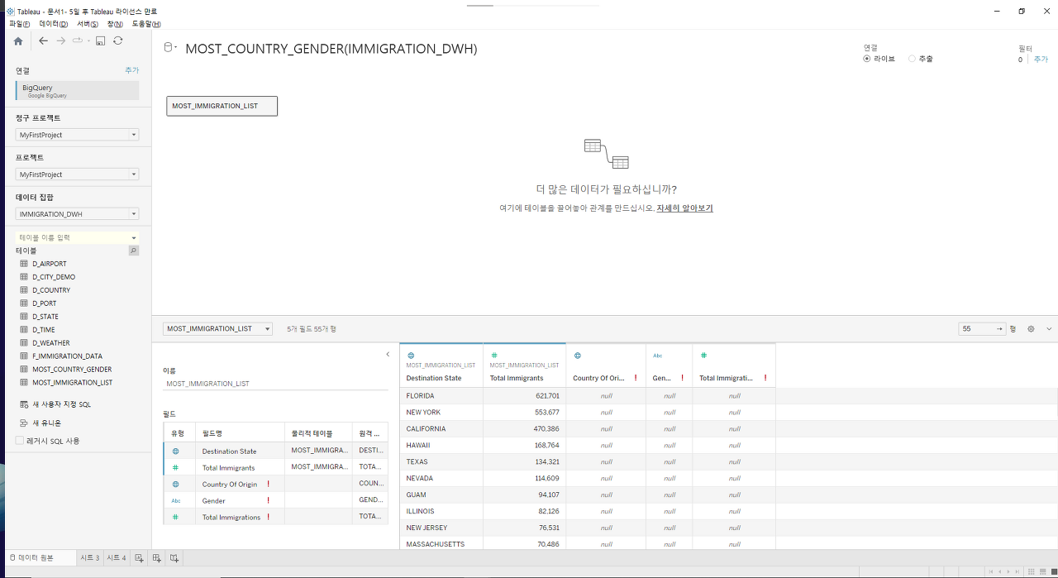Click 새 사용자 지정 SQL
Screen dimensions: 1058x578
pyautogui.click(x=61, y=404)
